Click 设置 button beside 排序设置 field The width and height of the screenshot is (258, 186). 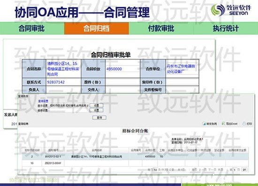pos(97,110)
